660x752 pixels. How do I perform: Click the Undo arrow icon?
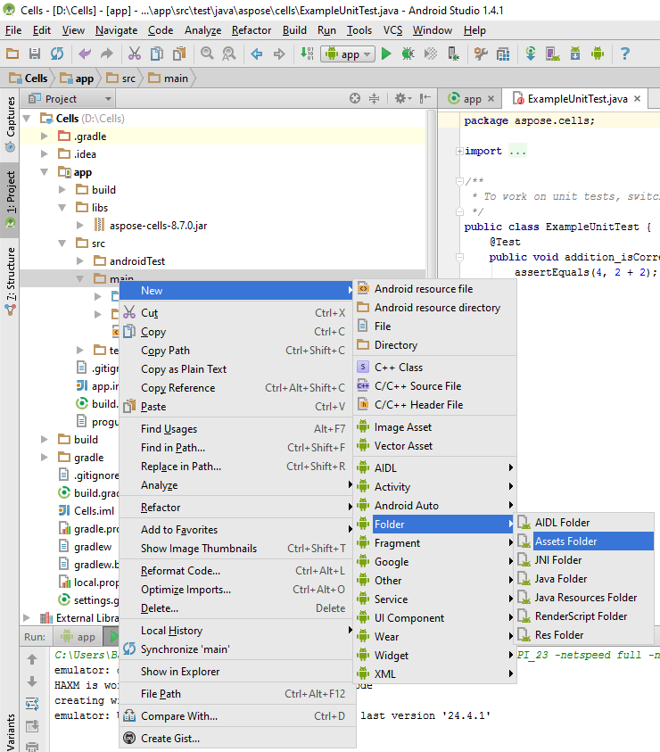[x=85, y=54]
